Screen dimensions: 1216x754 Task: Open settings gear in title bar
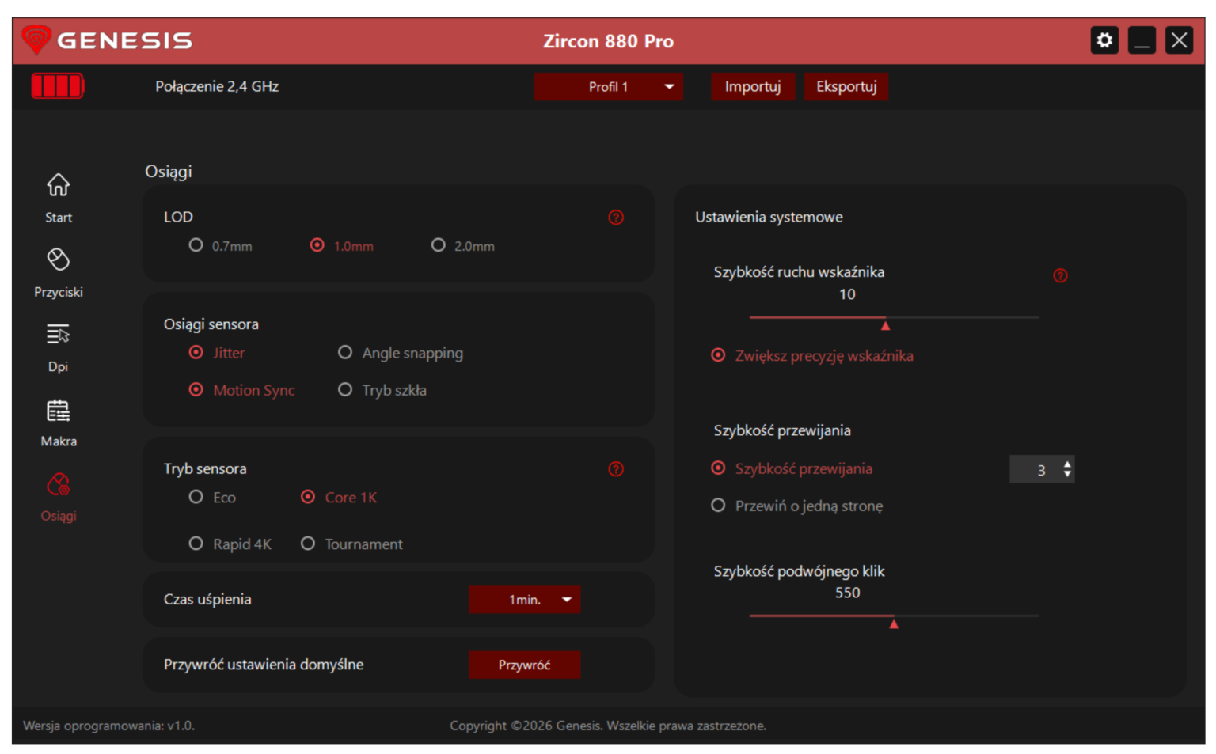[x=1104, y=40]
